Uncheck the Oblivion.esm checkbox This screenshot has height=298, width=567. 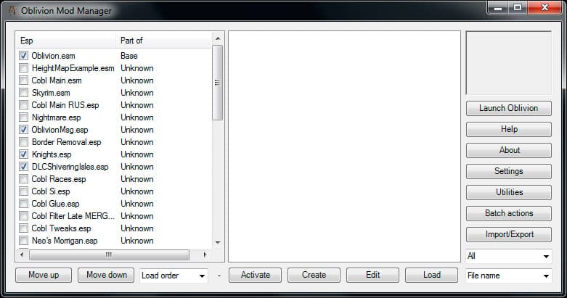23,56
